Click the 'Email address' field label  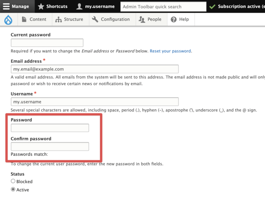[x=26, y=61]
